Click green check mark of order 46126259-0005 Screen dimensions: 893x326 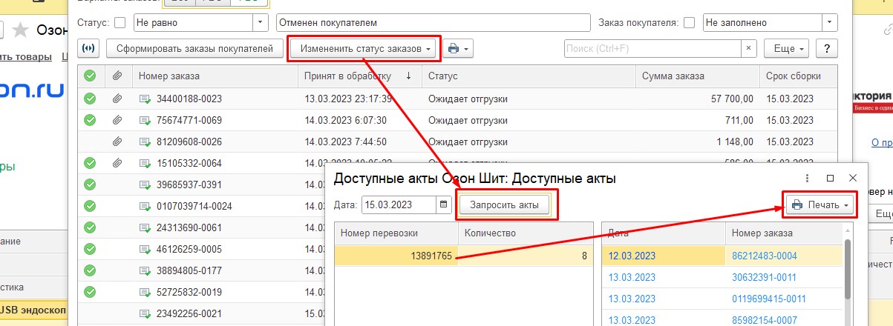point(90,249)
